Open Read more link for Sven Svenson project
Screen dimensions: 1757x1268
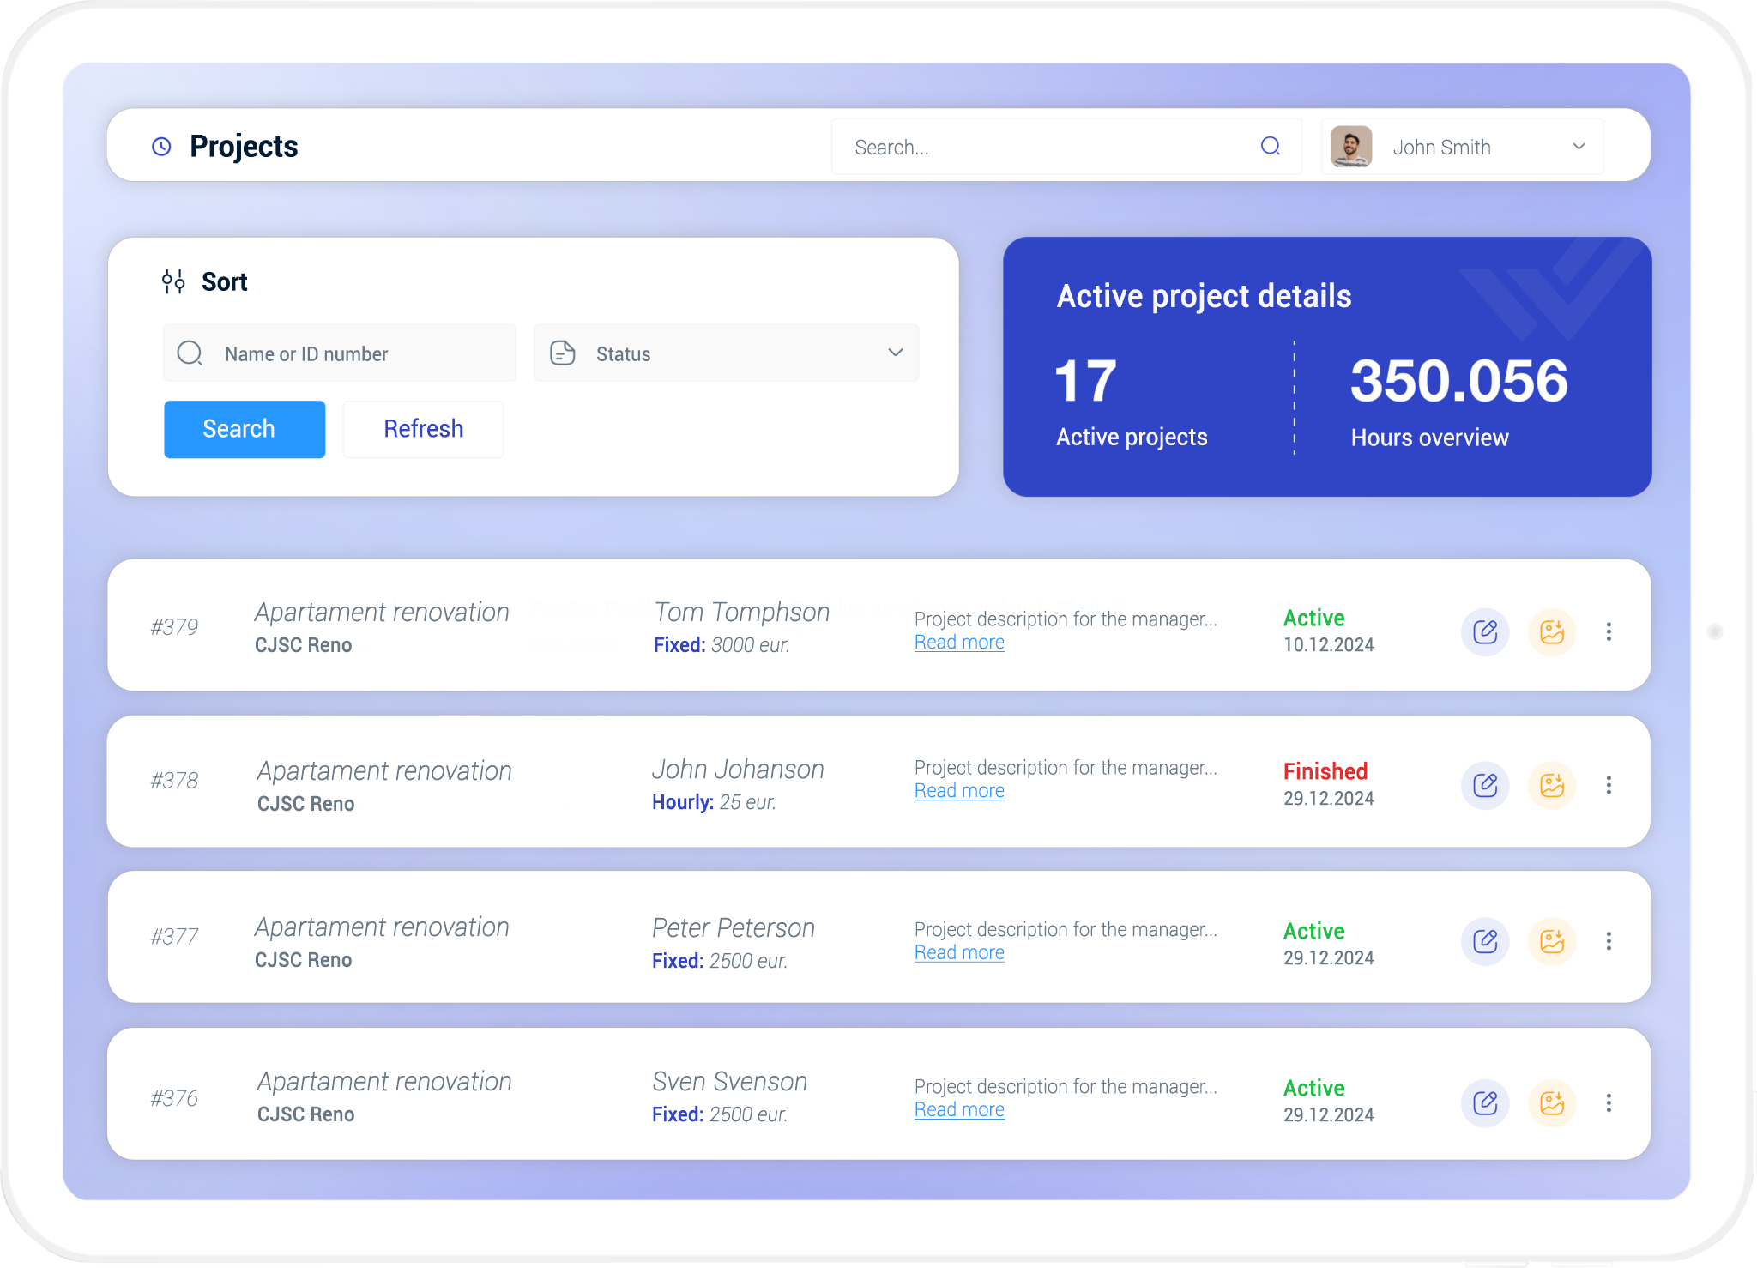[959, 1110]
